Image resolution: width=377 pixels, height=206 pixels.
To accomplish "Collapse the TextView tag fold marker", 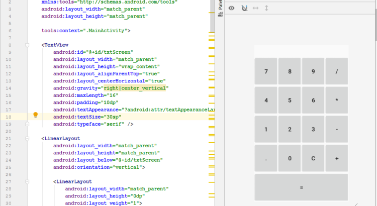I will (x=28, y=45).
